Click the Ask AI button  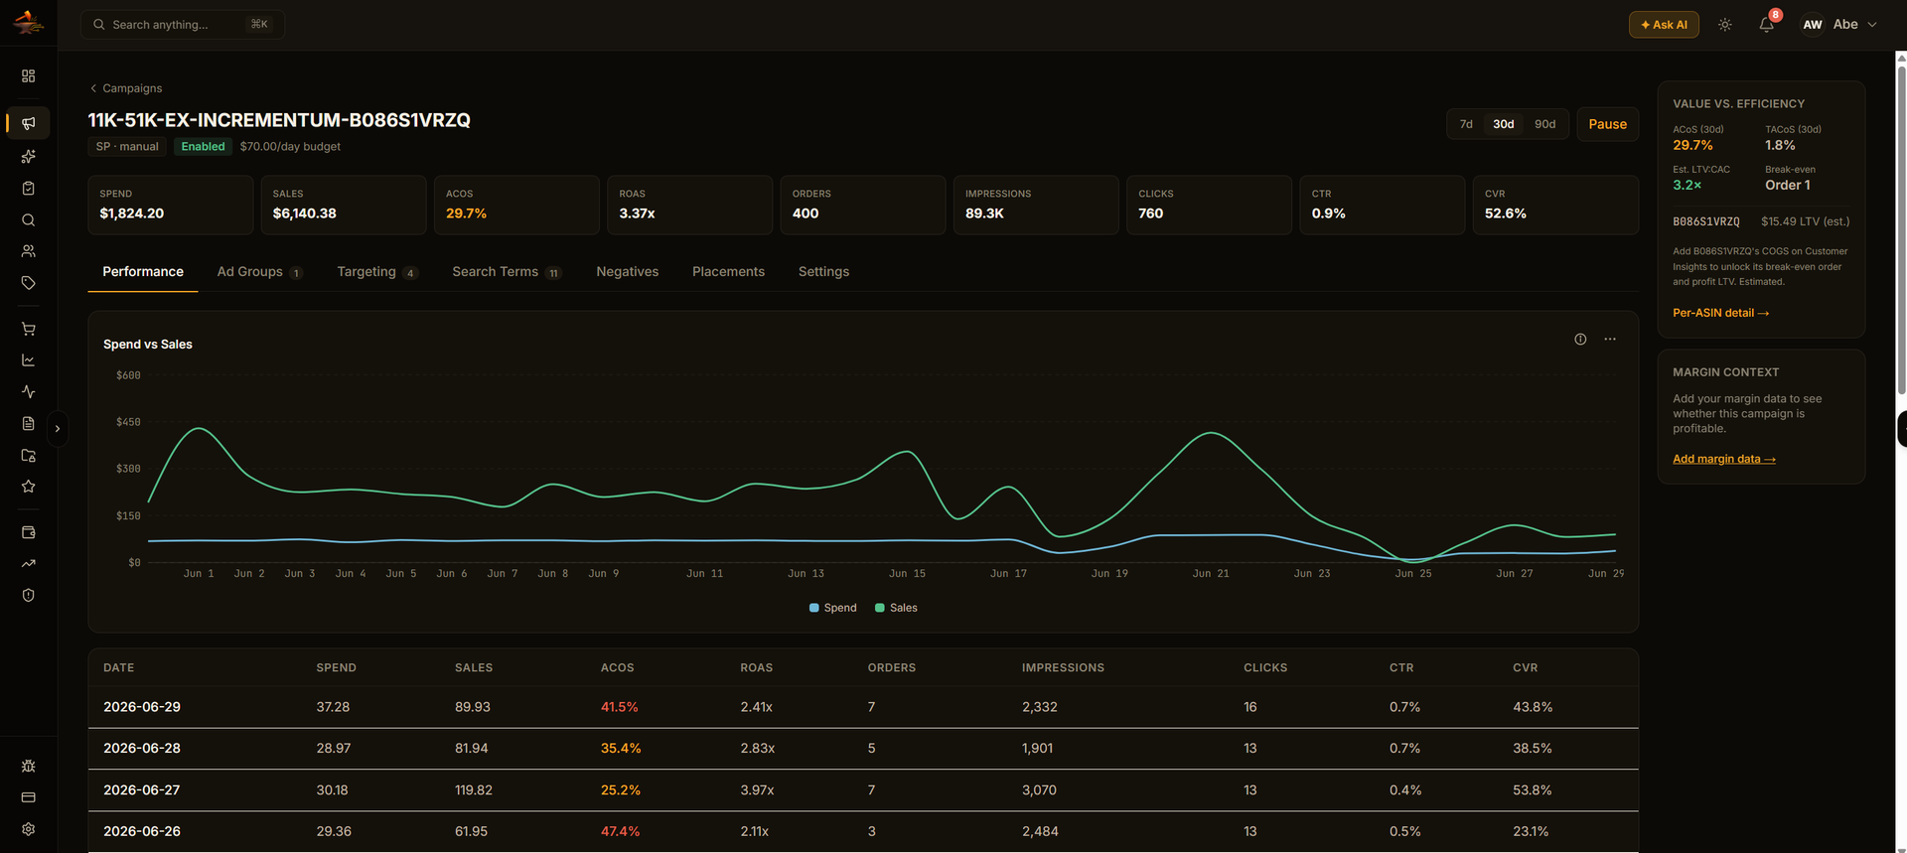(x=1664, y=25)
